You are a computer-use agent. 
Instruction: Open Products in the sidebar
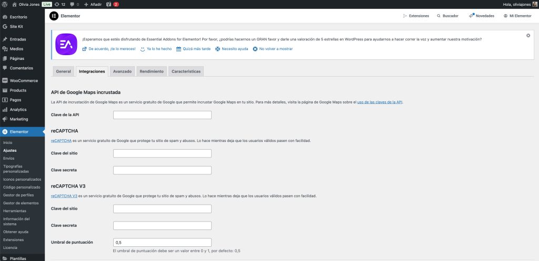pos(22,90)
